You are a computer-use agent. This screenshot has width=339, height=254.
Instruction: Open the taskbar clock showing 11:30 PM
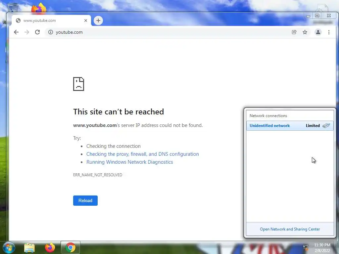click(322, 248)
